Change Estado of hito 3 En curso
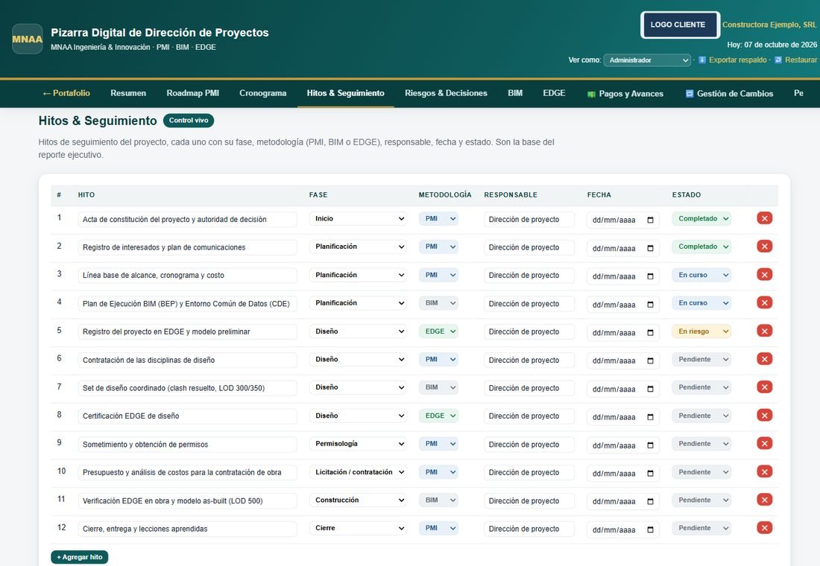The height and width of the screenshot is (566, 820). coord(701,275)
